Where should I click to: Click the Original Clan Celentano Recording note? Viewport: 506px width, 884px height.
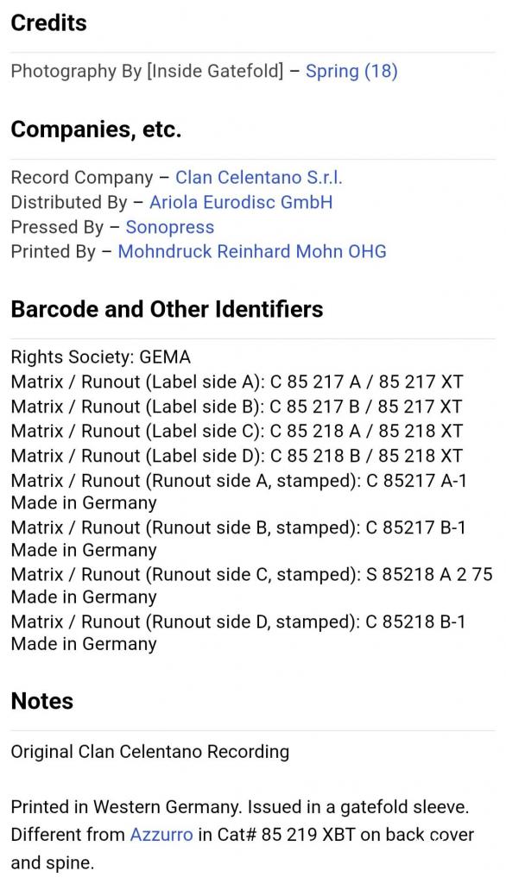pyautogui.click(x=150, y=752)
